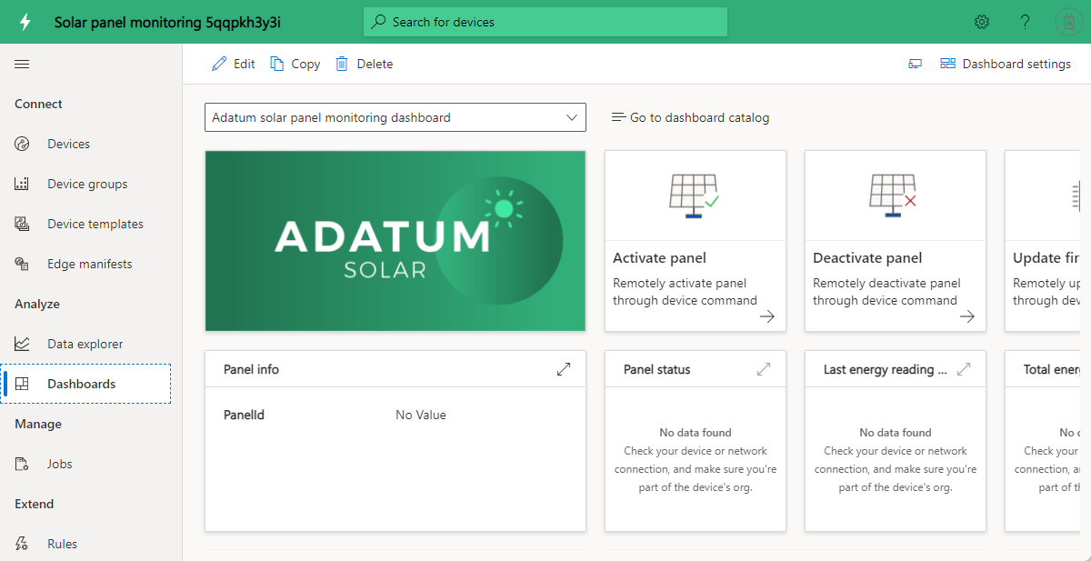1091x561 pixels.
Task: Click the Adatum Solar banner image
Action: pos(395,241)
